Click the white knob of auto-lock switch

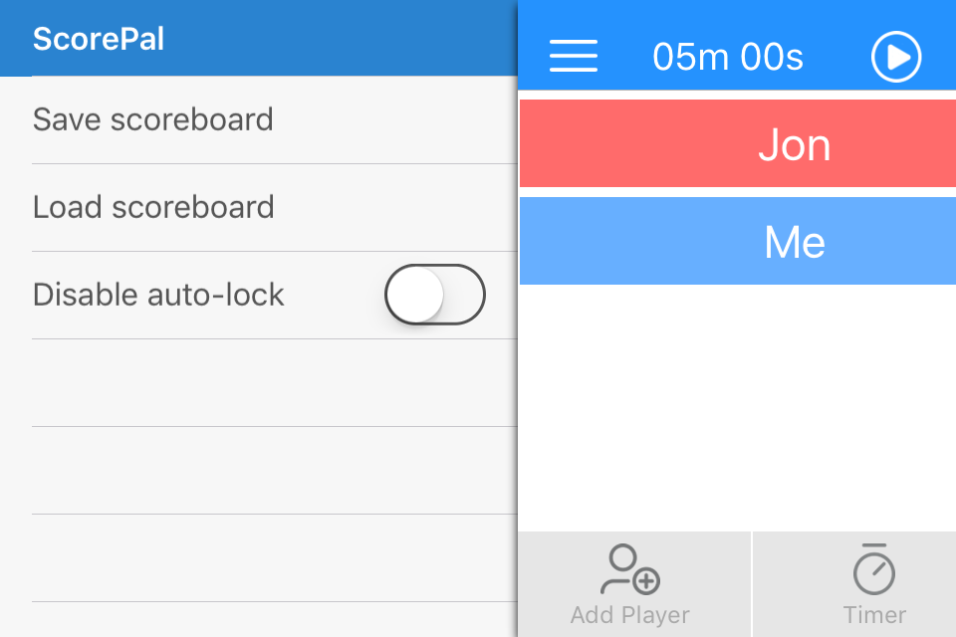(415, 295)
